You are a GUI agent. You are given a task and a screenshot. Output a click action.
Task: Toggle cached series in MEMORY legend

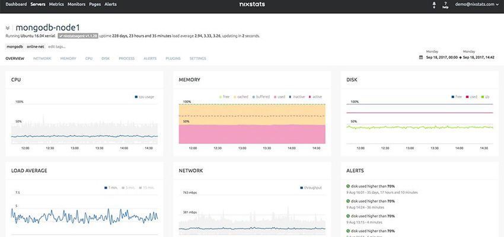tap(240, 97)
